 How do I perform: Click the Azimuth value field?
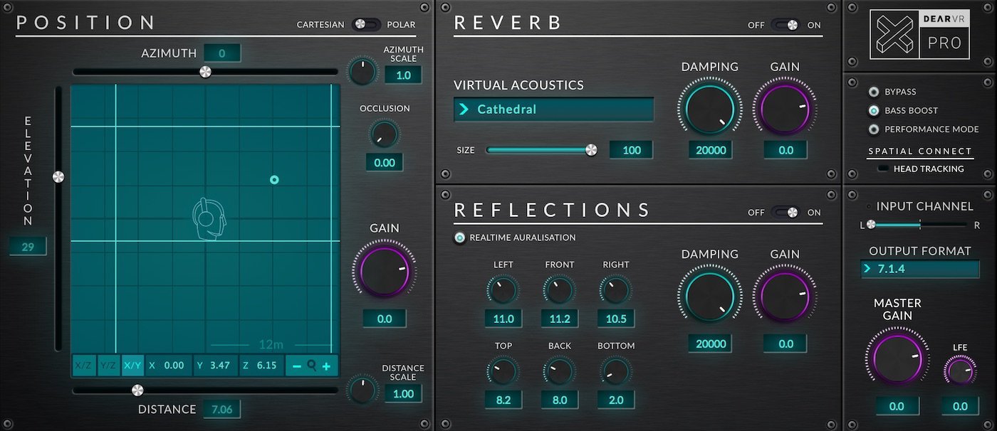pyautogui.click(x=223, y=52)
